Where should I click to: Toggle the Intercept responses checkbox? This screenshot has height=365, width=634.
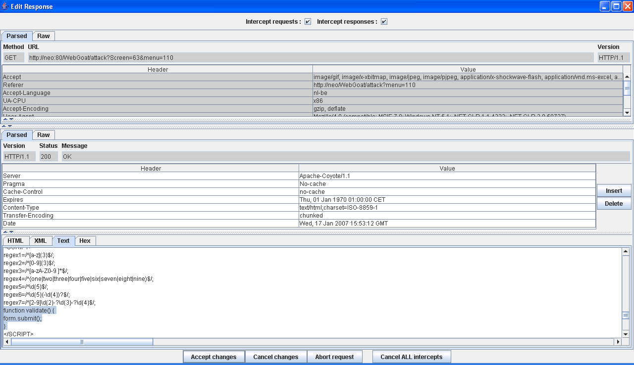pyautogui.click(x=384, y=22)
